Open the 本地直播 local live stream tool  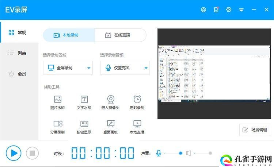coord(137,127)
